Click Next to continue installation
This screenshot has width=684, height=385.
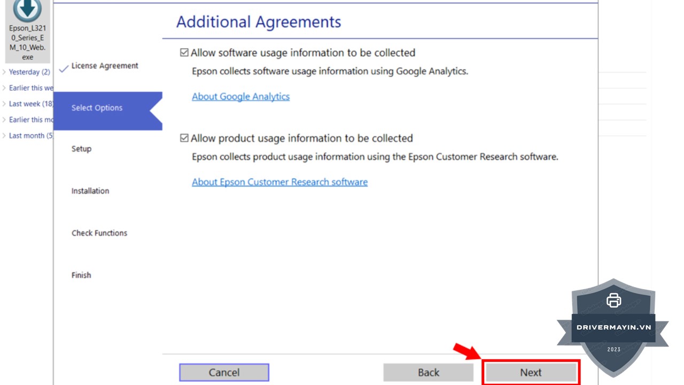tap(531, 373)
